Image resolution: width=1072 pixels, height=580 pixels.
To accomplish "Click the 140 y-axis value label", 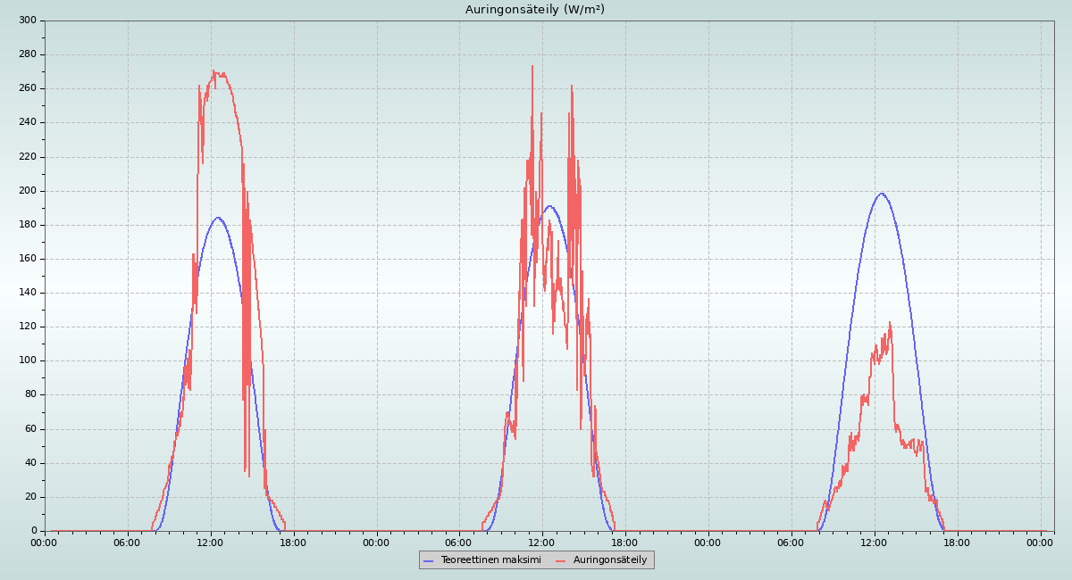I will pyautogui.click(x=28, y=293).
